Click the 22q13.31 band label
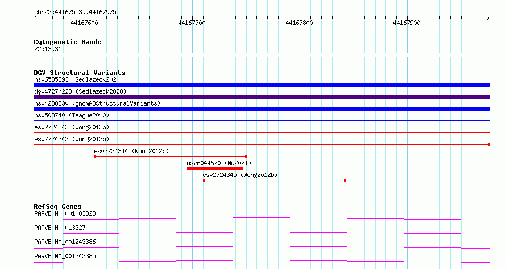The image size is (506, 269). (x=48, y=49)
